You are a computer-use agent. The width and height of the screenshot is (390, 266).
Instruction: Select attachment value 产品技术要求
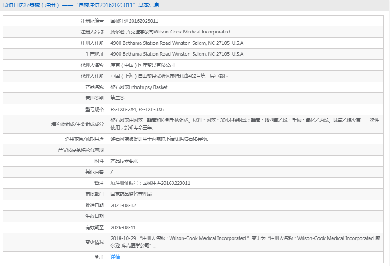[124, 161]
